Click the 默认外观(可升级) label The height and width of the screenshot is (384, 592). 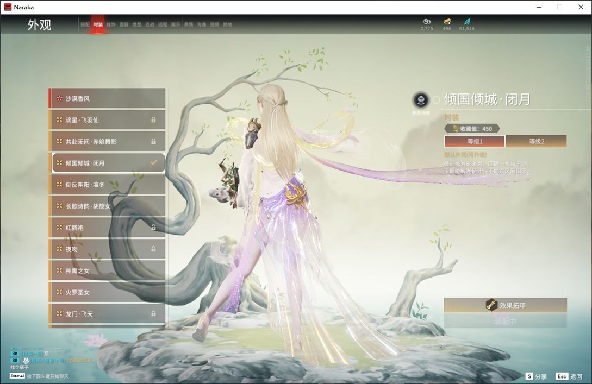(465, 155)
